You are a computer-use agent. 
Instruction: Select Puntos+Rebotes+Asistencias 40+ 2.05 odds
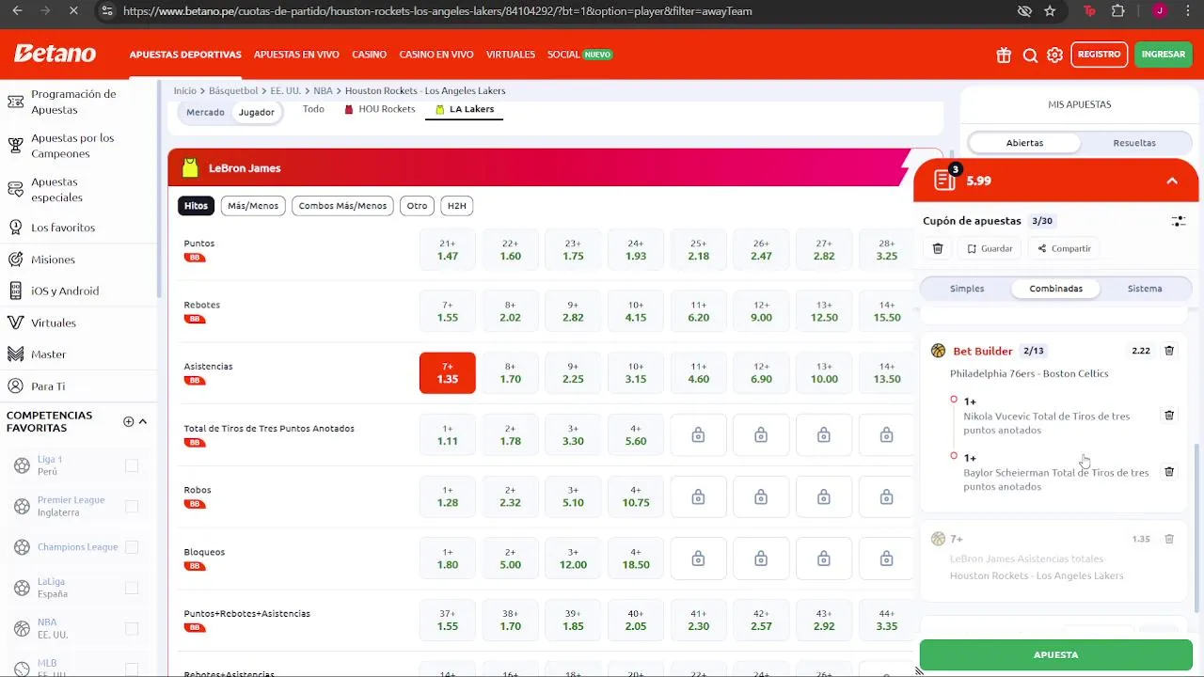636,620
